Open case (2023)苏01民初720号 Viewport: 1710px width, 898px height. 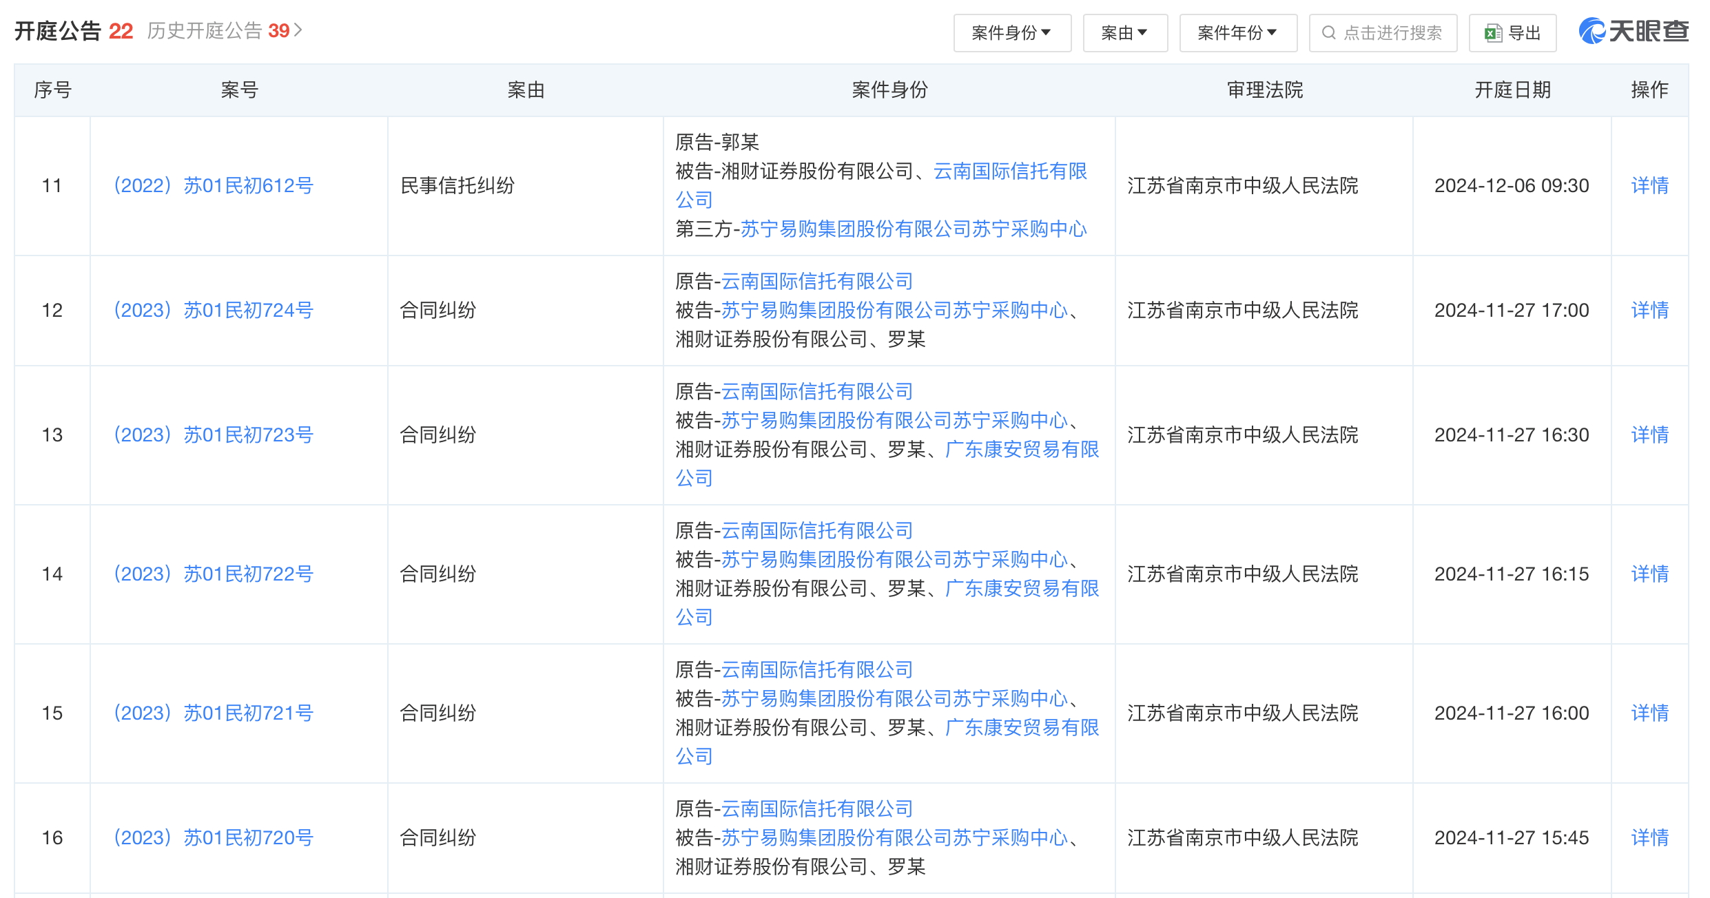point(213,837)
